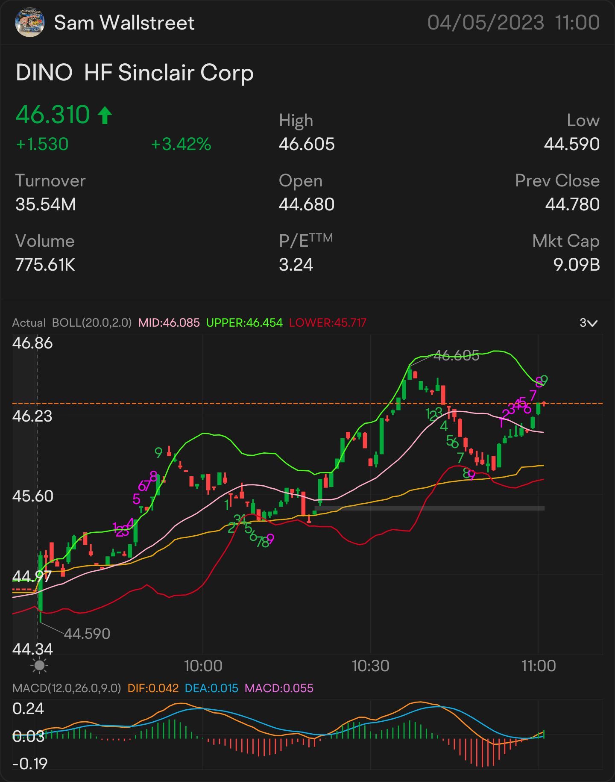
Task: Tap HF Sinclair Corp company name
Action: pyautogui.click(x=169, y=73)
